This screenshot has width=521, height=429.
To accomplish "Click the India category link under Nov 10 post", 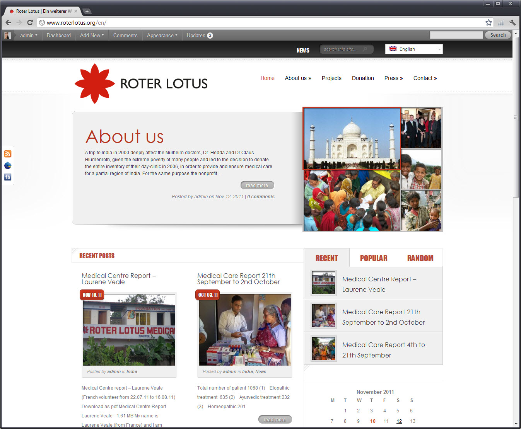I will 132,371.
